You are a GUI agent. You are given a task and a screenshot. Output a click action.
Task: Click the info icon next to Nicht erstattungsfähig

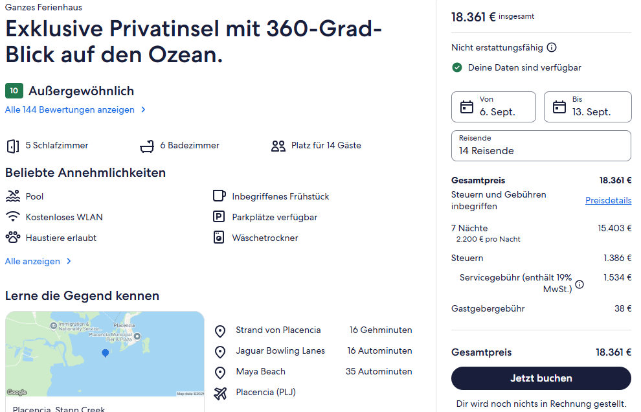coord(552,47)
